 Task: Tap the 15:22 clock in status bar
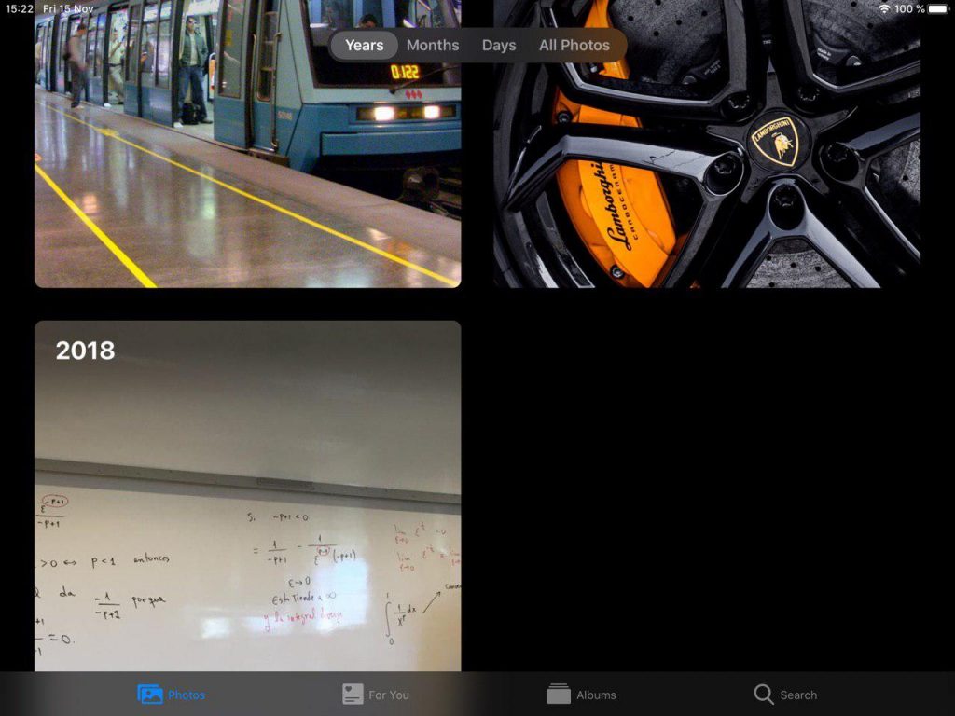[x=20, y=8]
